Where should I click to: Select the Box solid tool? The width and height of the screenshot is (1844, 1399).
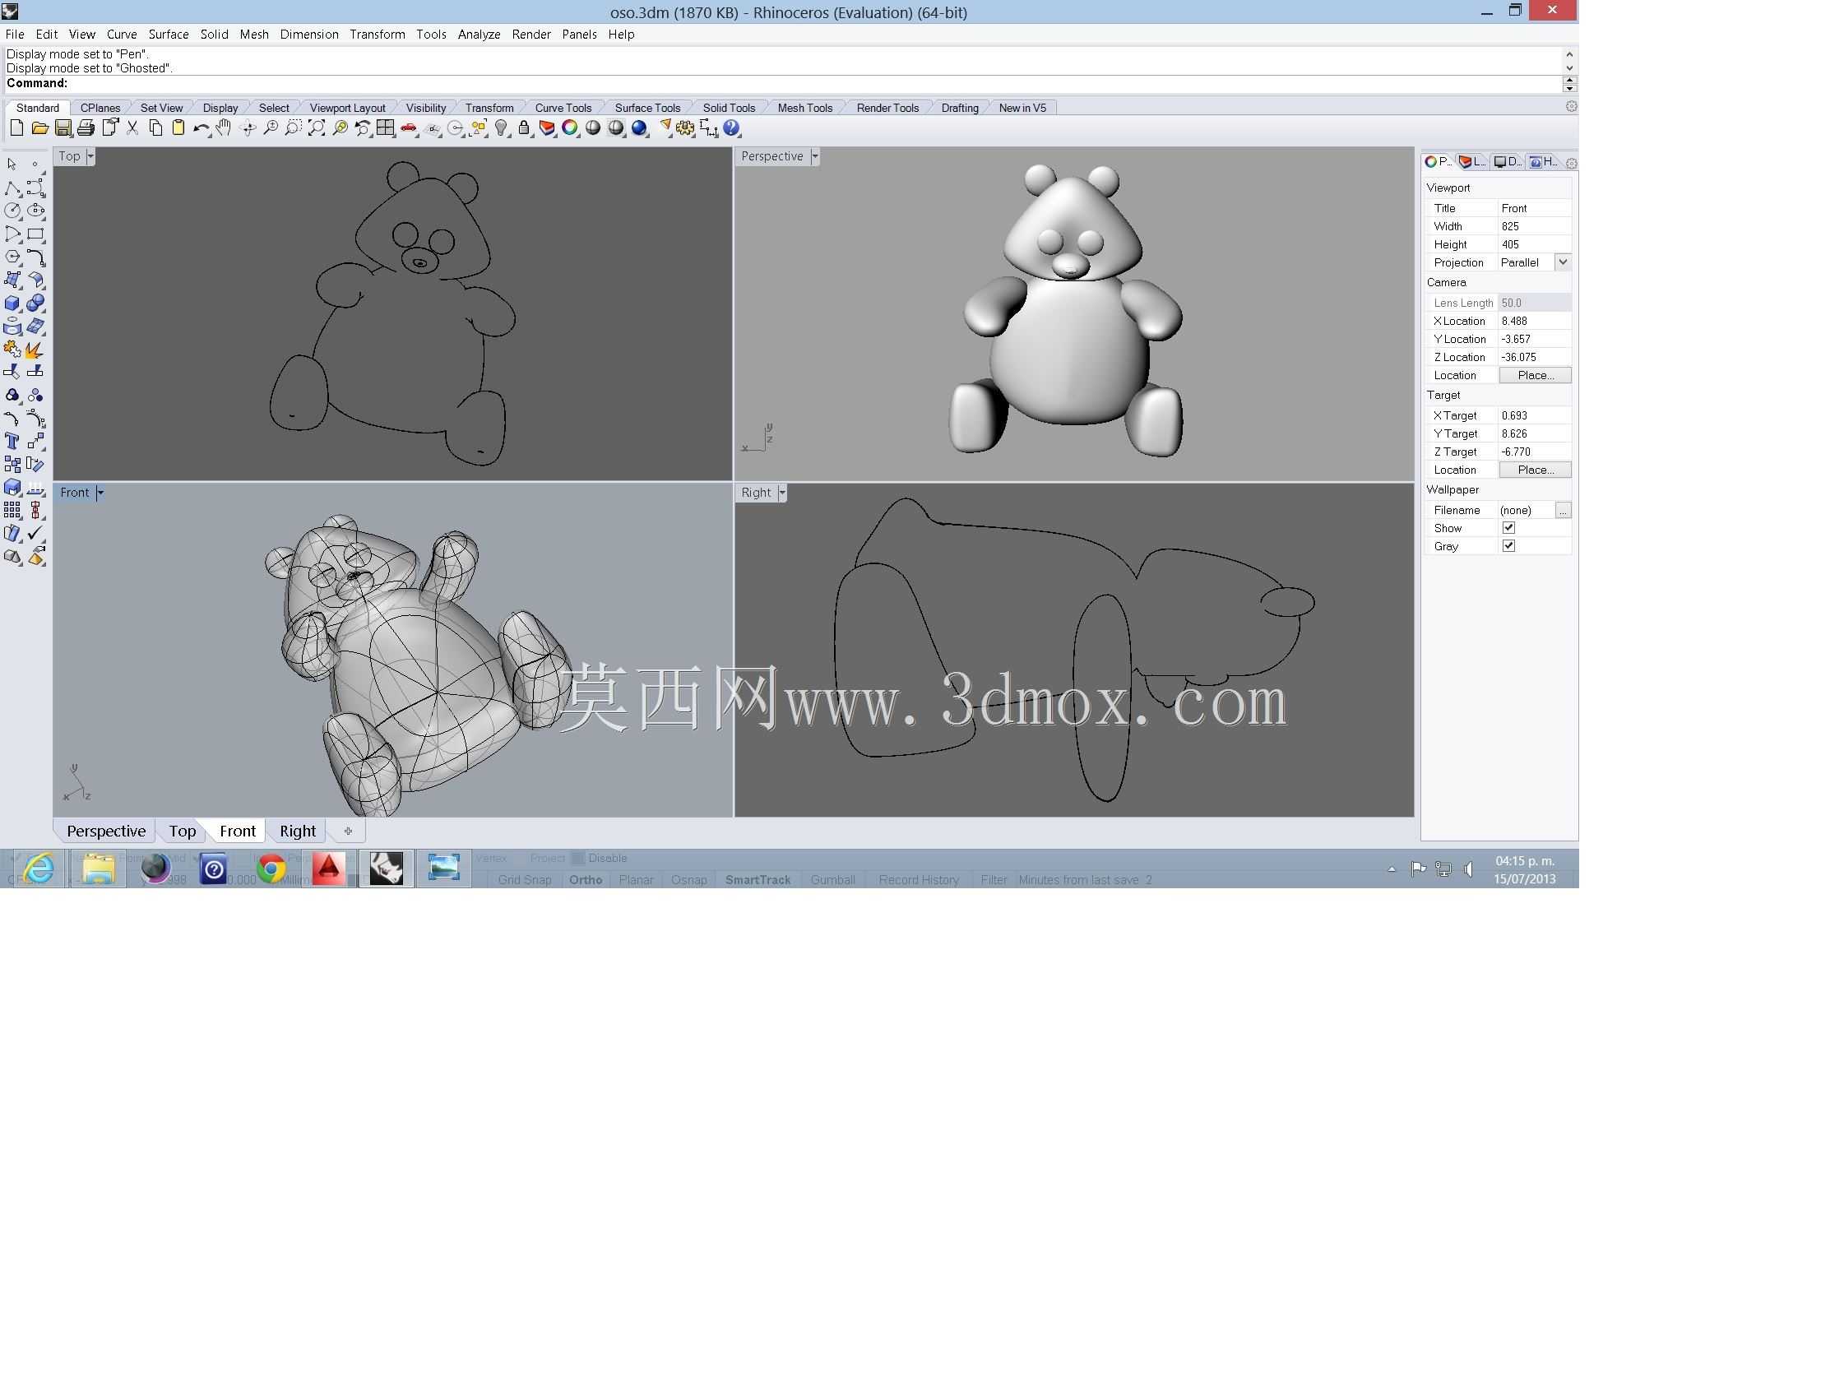12,303
